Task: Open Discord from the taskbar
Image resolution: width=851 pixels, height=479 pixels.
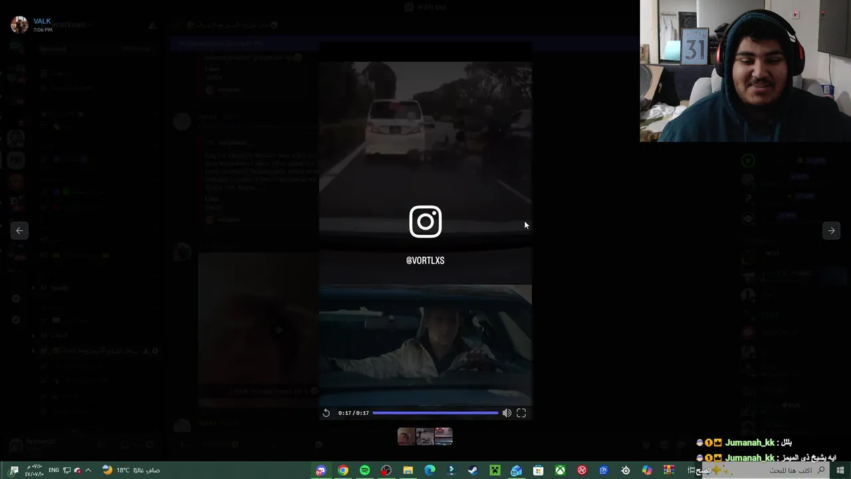Action: (x=321, y=470)
